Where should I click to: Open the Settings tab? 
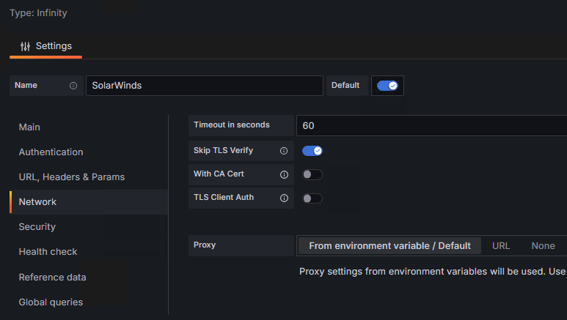46,46
